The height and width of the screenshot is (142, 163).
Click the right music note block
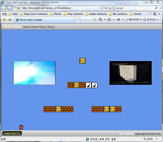(x=94, y=85)
